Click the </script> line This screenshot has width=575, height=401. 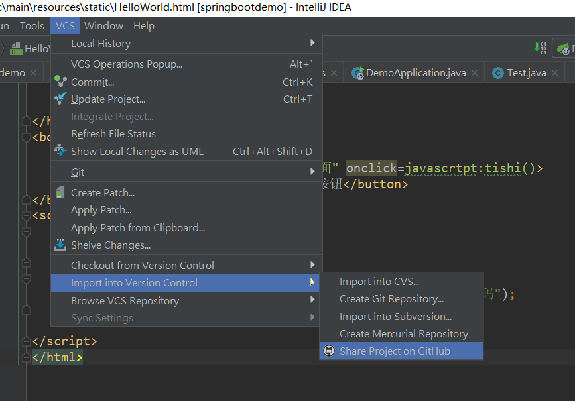click(64, 341)
